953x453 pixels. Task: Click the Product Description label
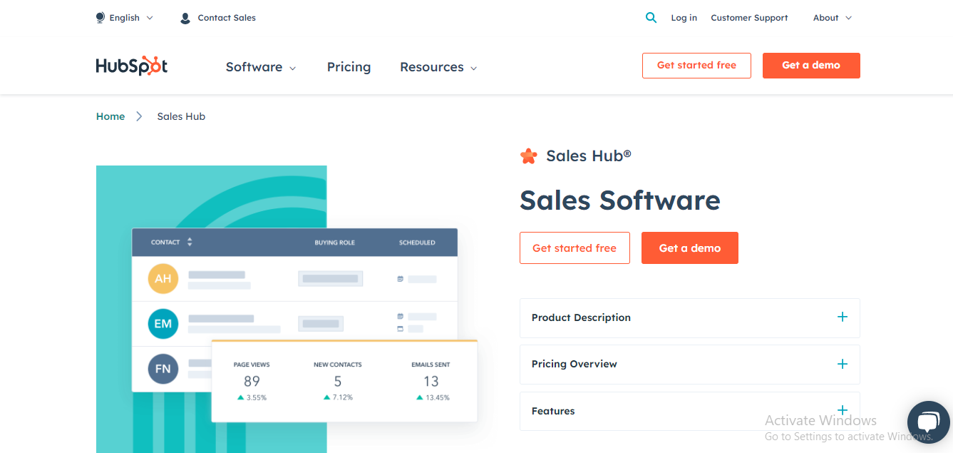click(x=581, y=317)
